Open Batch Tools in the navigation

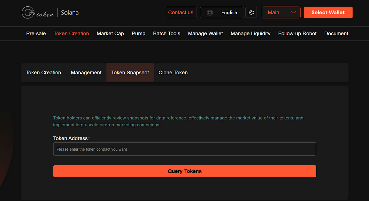(166, 33)
